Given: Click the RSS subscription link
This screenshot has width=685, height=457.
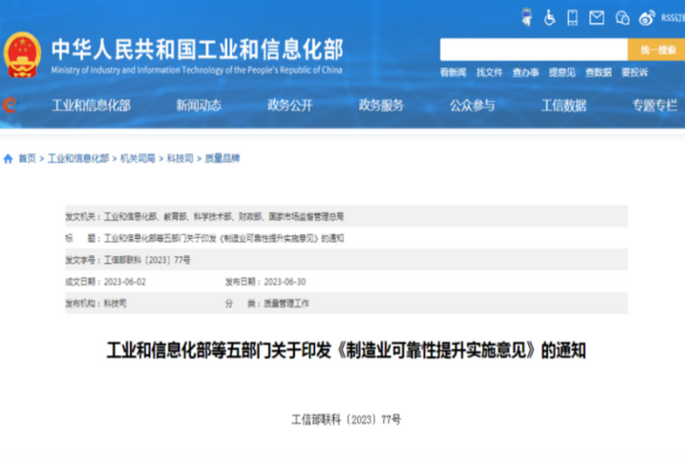Looking at the screenshot, I should [x=673, y=18].
